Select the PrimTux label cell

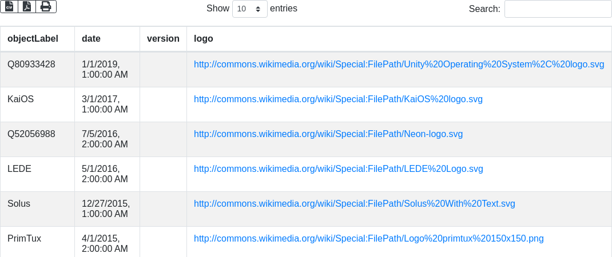24,239
